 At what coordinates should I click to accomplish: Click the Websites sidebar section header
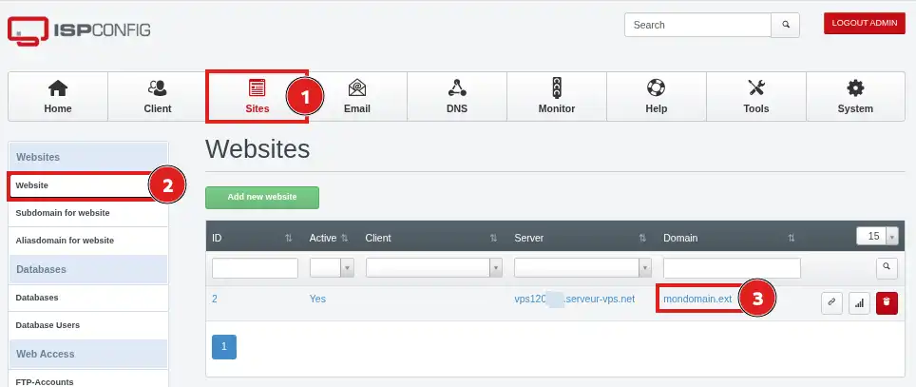point(88,157)
